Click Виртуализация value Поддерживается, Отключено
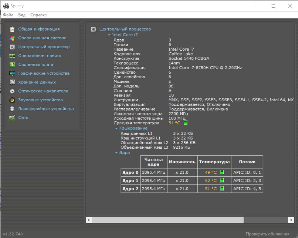The image size is (298, 238). pyautogui.click(x=199, y=104)
